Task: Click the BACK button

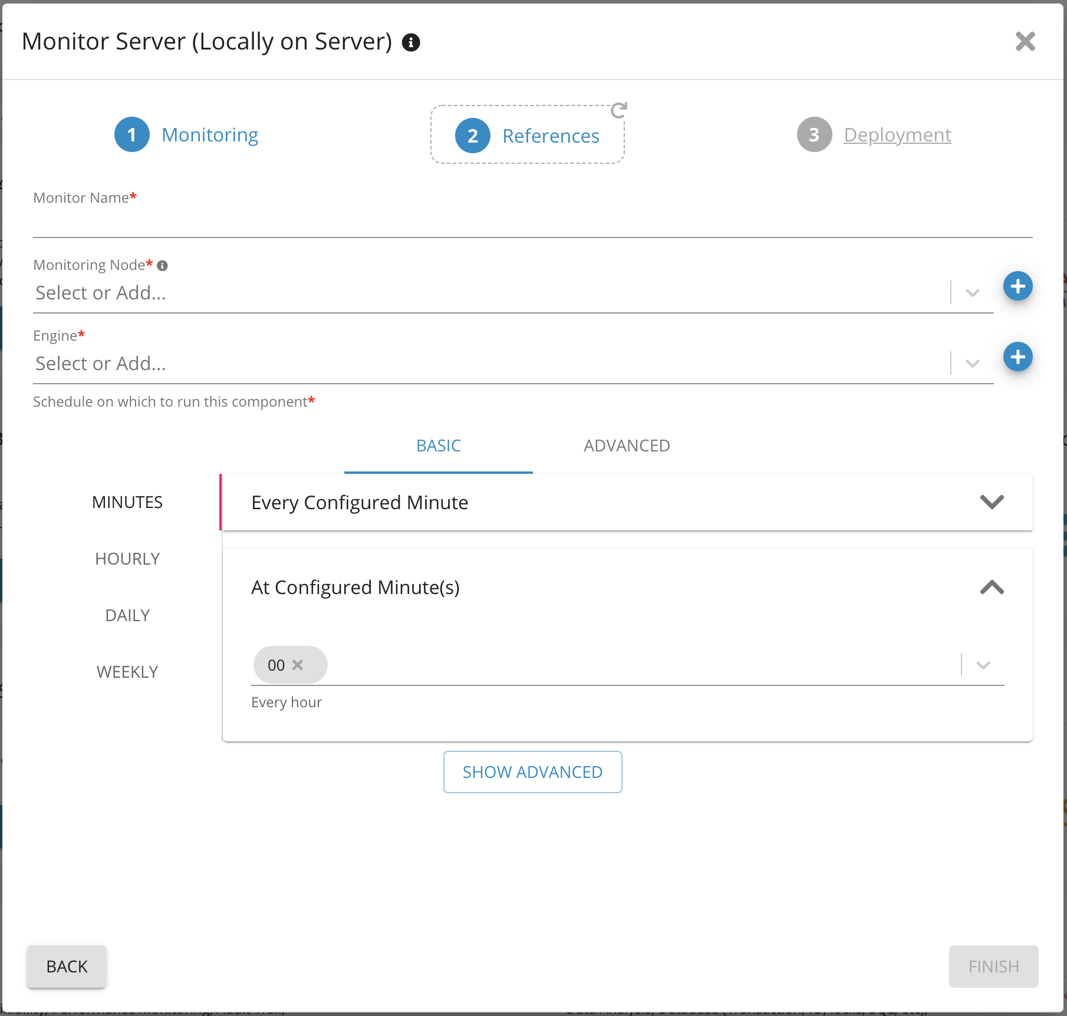Action: click(67, 966)
